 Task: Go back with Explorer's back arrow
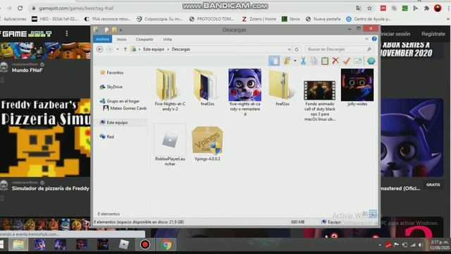pos(99,49)
